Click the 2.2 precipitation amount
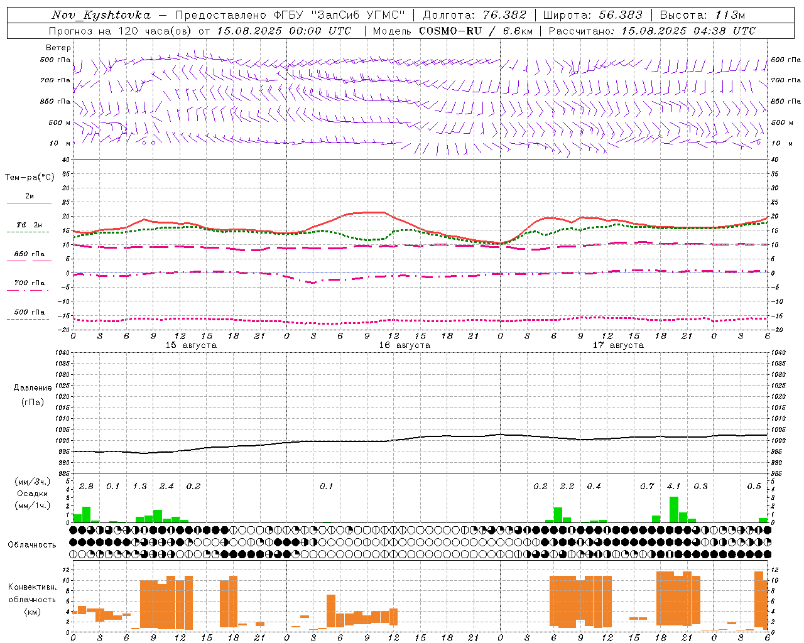The image size is (804, 643). 567,487
